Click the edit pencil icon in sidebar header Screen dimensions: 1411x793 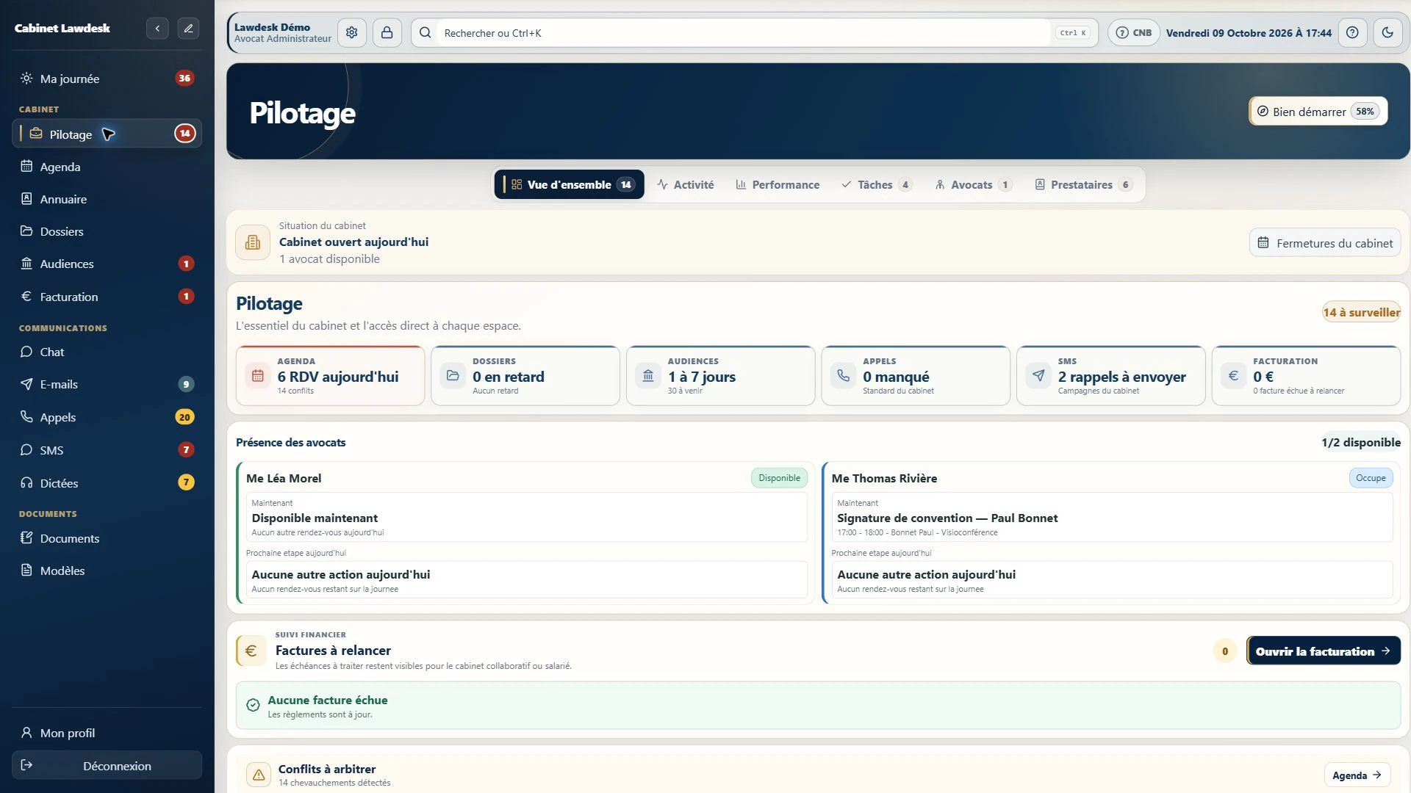point(188,29)
